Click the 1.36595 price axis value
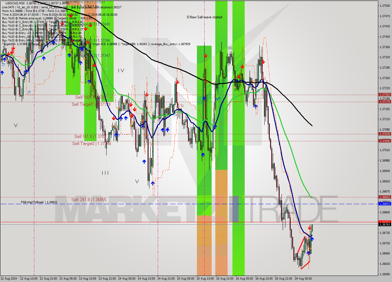Viewport: 392px width, 282px height. (x=385, y=274)
